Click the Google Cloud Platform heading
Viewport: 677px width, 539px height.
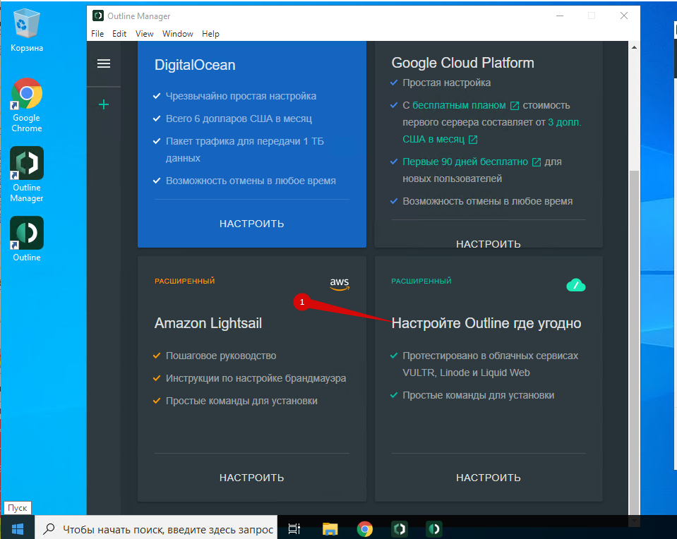(x=462, y=63)
